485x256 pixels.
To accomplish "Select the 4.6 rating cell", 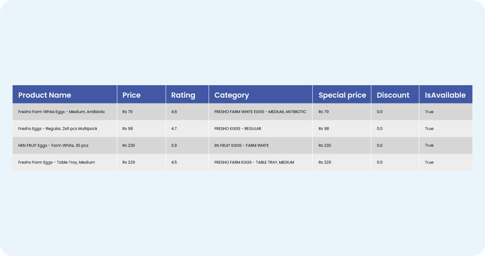I will point(174,111).
